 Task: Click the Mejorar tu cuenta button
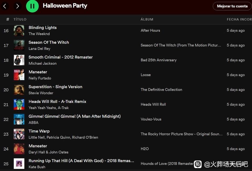(x=232, y=6)
